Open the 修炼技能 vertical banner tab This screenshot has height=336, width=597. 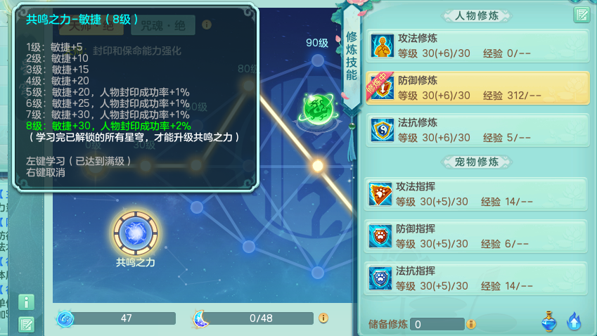[x=352, y=57]
